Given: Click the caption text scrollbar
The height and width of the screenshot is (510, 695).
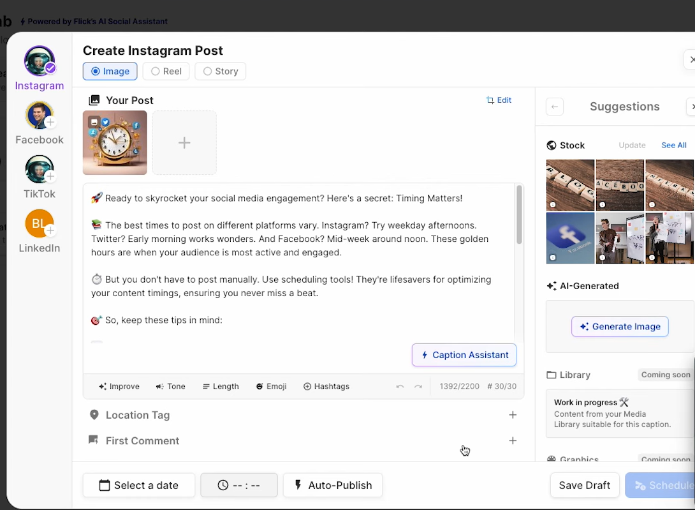Looking at the screenshot, I should pos(519,214).
